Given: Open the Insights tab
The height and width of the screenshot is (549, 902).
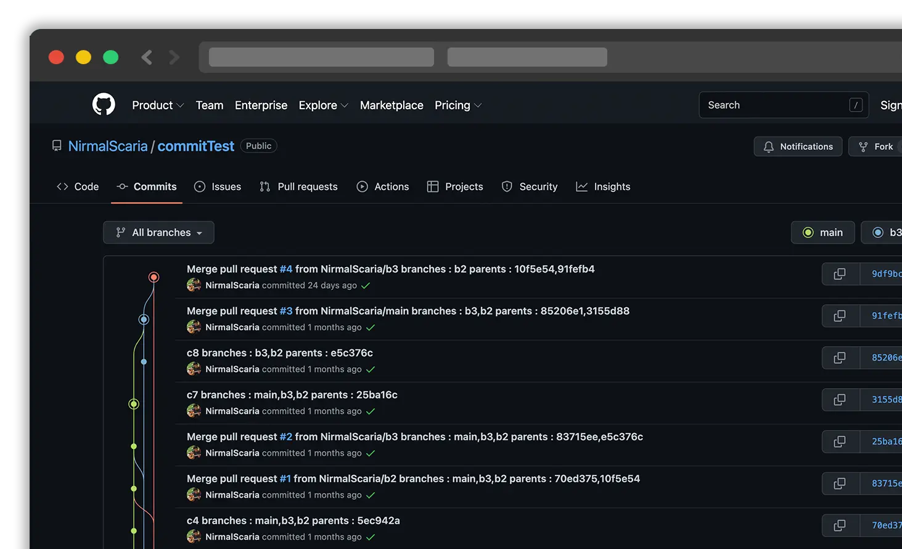Looking at the screenshot, I should (603, 187).
